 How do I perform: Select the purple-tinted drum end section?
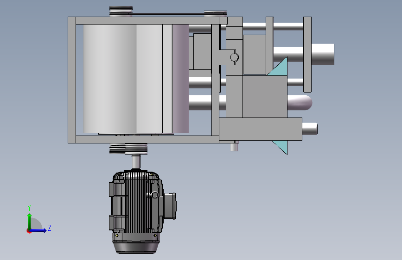181,79
